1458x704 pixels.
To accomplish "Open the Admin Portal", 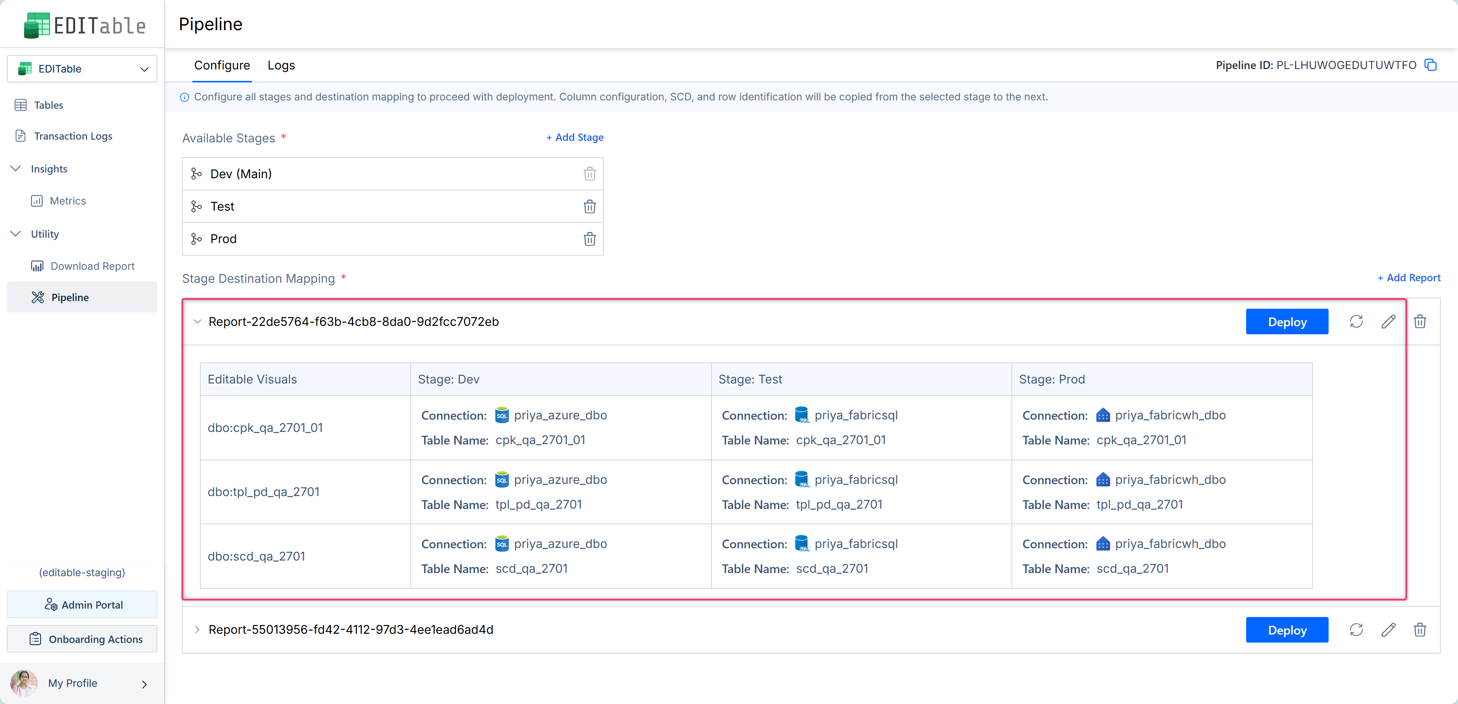I will click(x=82, y=604).
